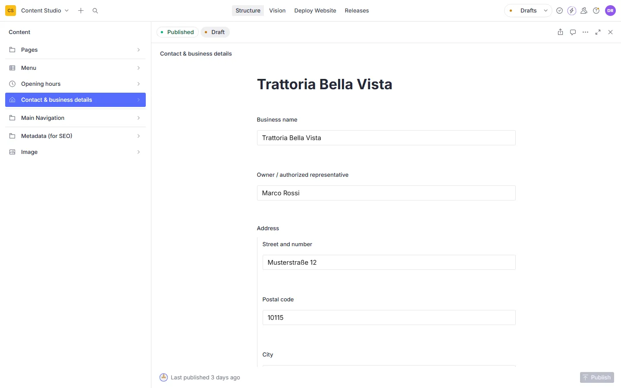The width and height of the screenshot is (621, 388).
Task: Click the share icon in the document header
Action: click(560, 32)
